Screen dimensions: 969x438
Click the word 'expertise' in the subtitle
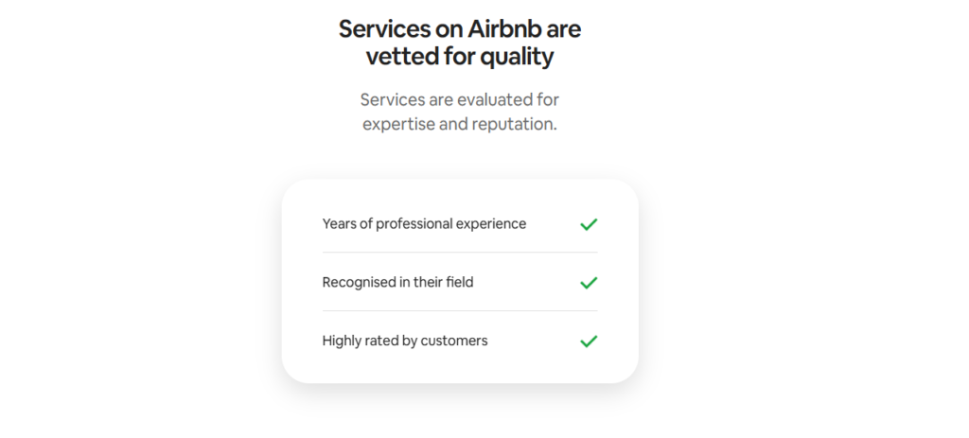[398, 125]
